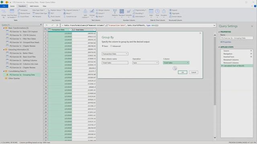Click the Time clock icon
This screenshot has height=144, width=257.
157,13
